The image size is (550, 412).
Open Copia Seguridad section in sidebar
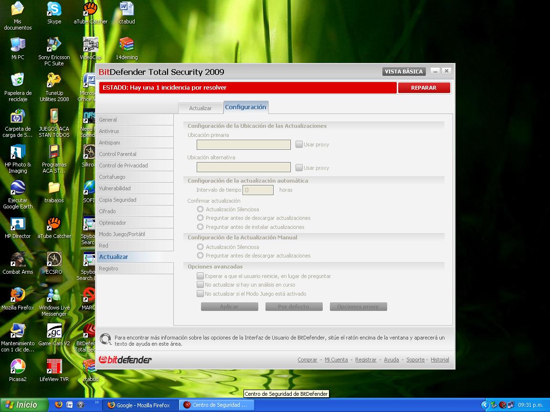click(x=135, y=200)
